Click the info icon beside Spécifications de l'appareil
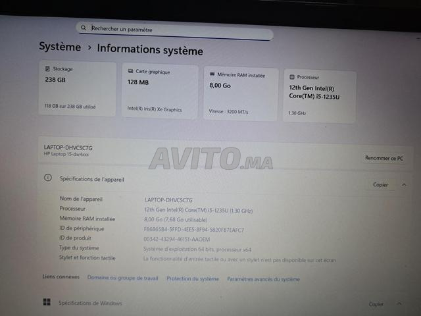The height and width of the screenshot is (316, 421). coord(48,178)
